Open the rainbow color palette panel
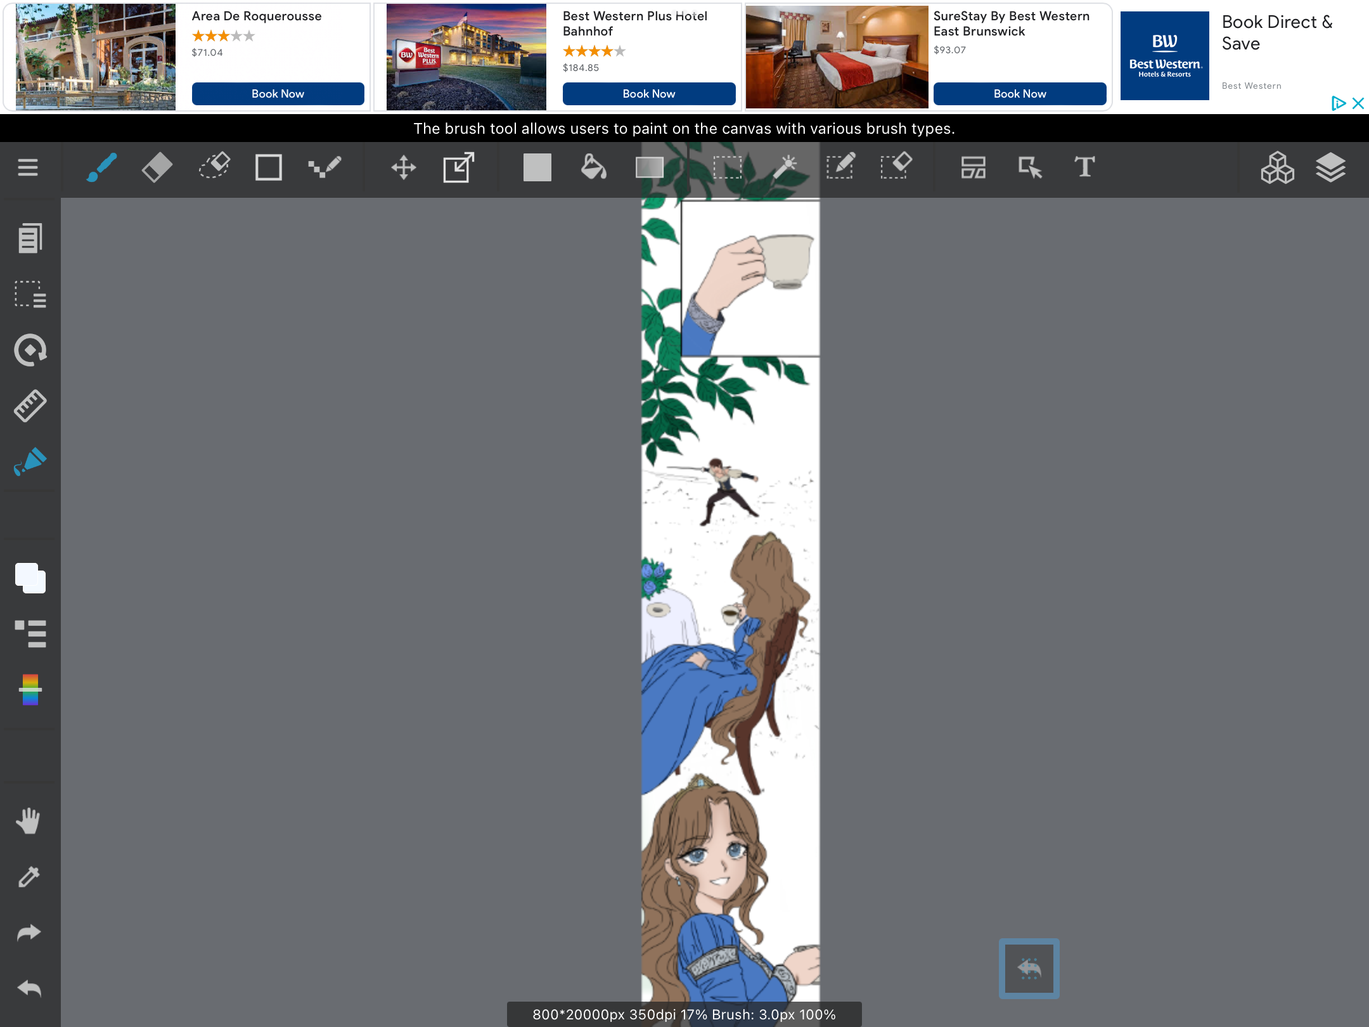Screen dimensions: 1369x1027 [x=30, y=690]
